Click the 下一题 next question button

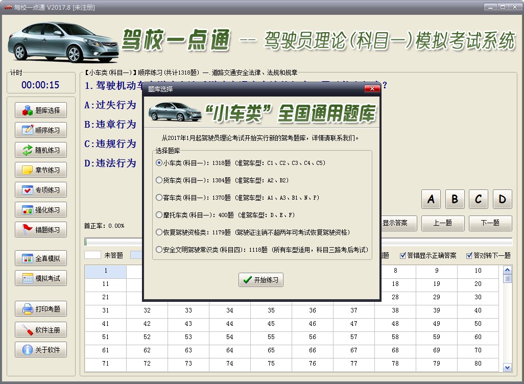490,223
